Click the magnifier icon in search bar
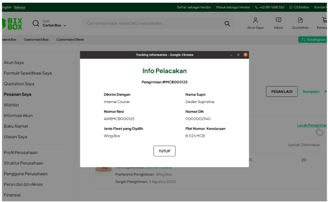This screenshot has width=328, height=202. [x=227, y=24]
